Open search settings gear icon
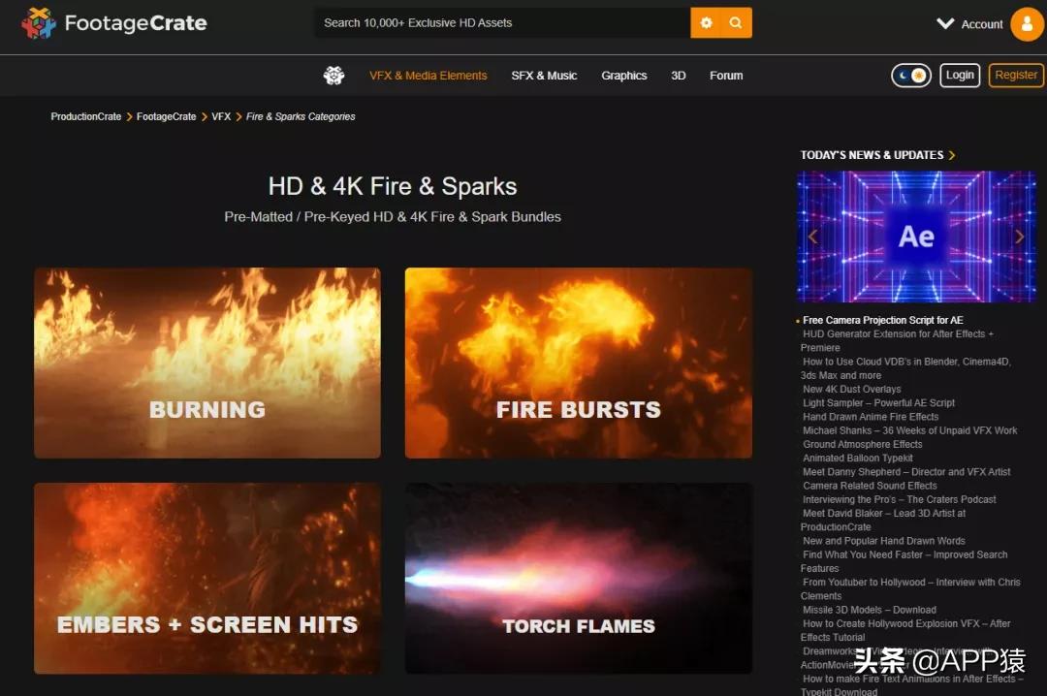The image size is (1047, 696). pyautogui.click(x=706, y=23)
